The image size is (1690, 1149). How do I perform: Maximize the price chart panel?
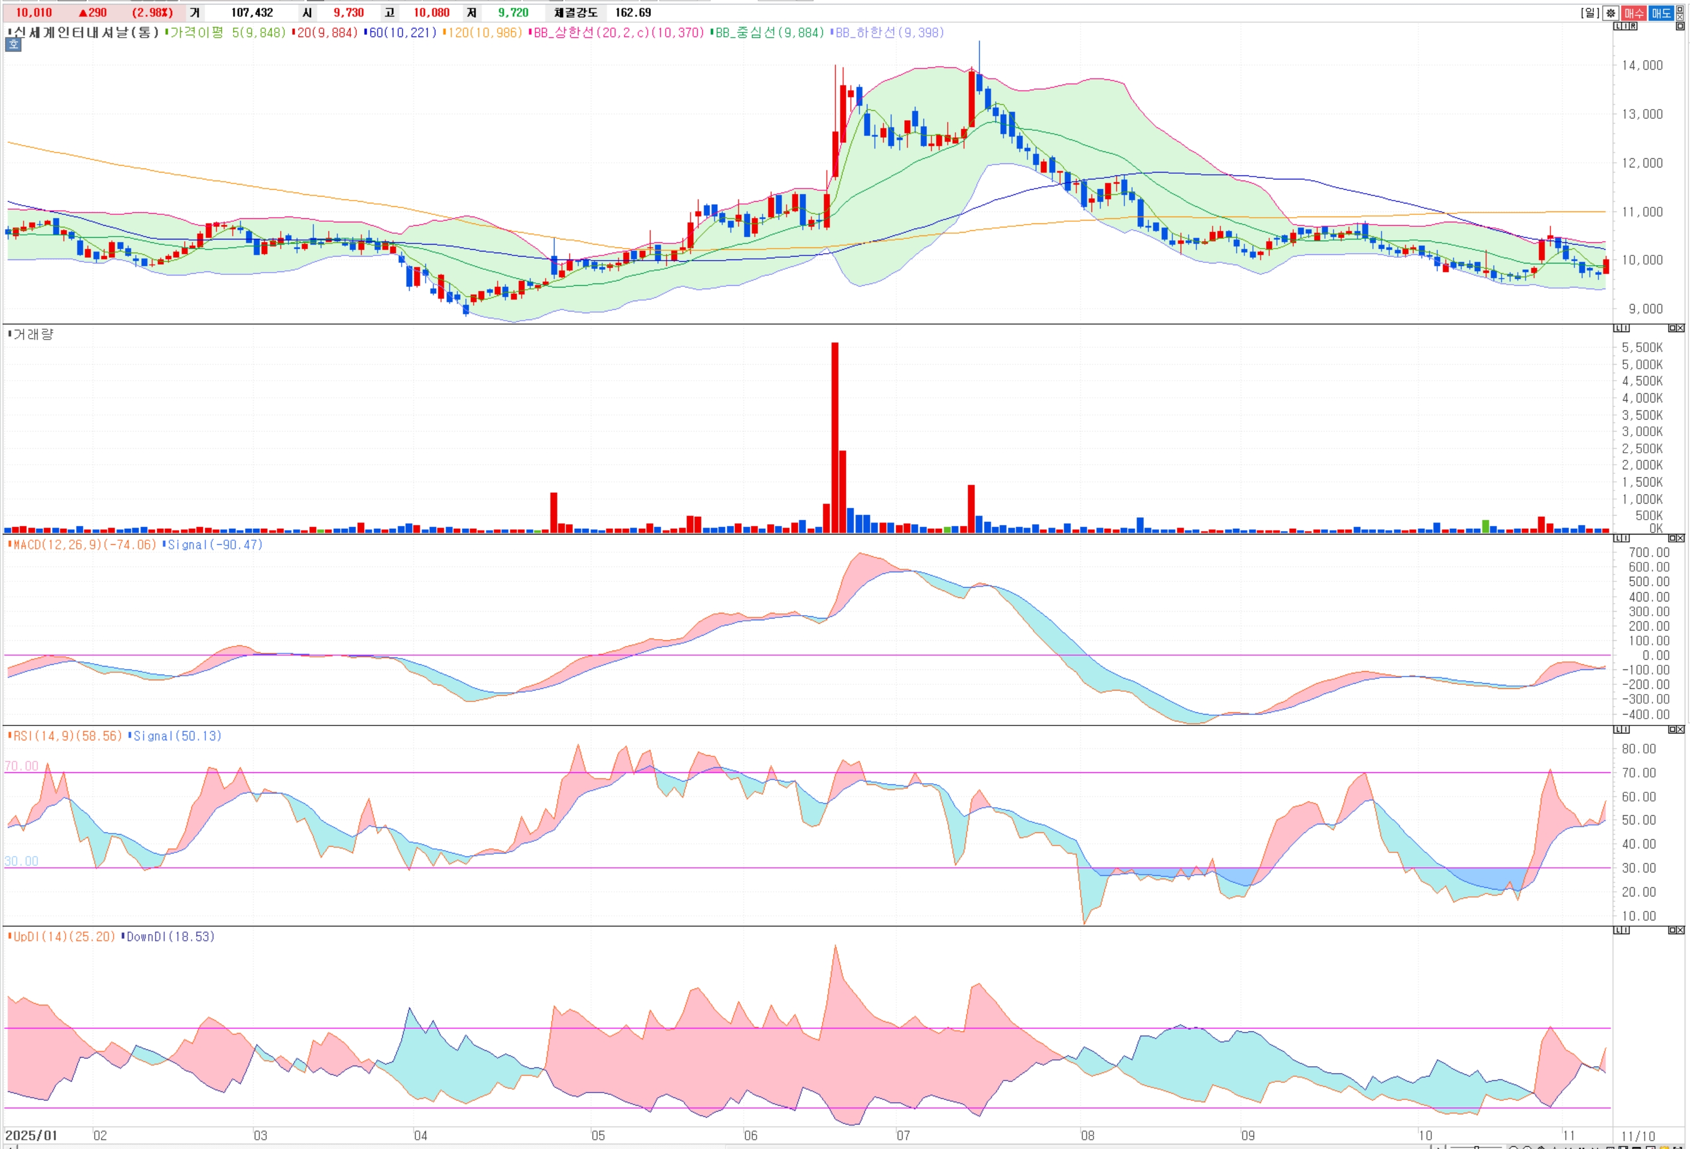click(x=1680, y=26)
